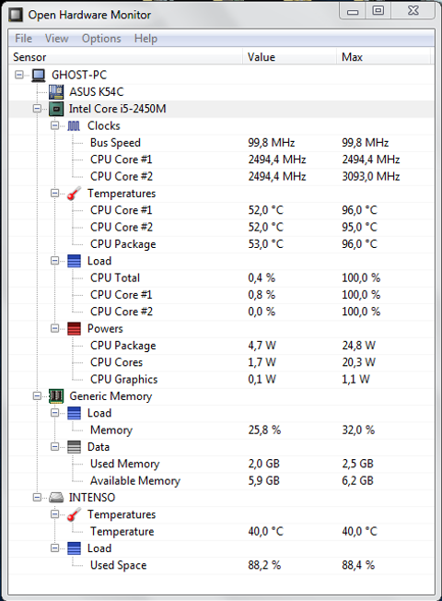Click the GHOST-PC computer icon
Viewport: 442px width, 601px height.
tap(39, 75)
